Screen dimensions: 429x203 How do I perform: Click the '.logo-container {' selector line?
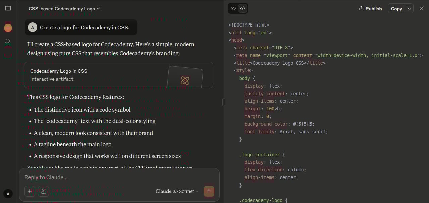tap(262, 155)
